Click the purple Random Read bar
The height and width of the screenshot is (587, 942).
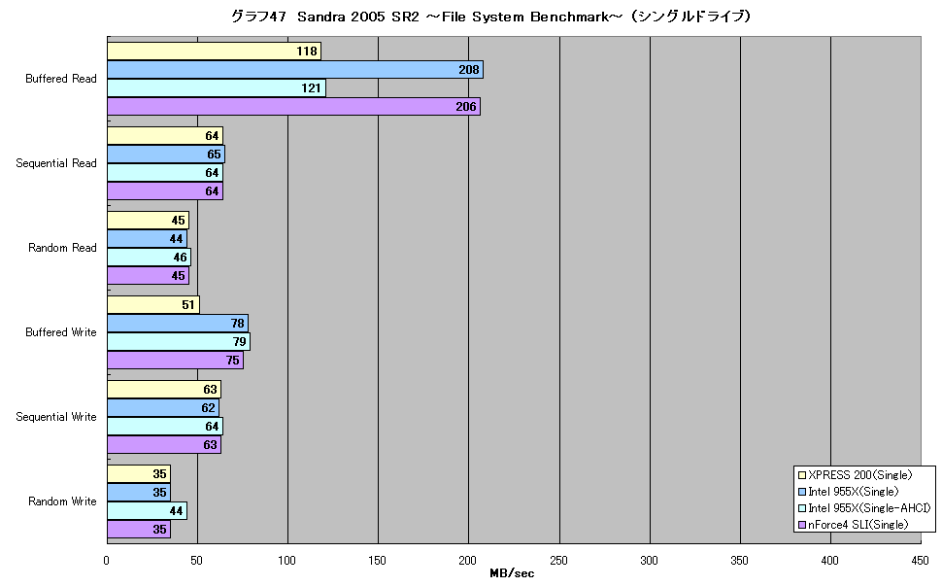point(148,276)
